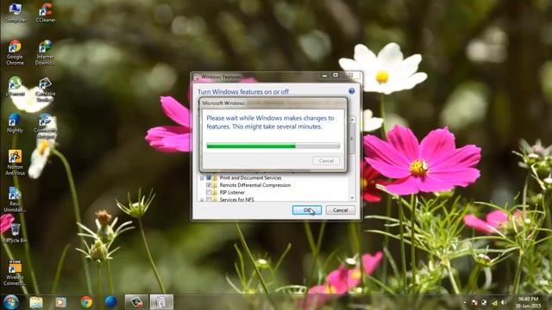The image size is (552, 310).
Task: Open the CCleaner desktop shortcut
Action: pos(46,13)
